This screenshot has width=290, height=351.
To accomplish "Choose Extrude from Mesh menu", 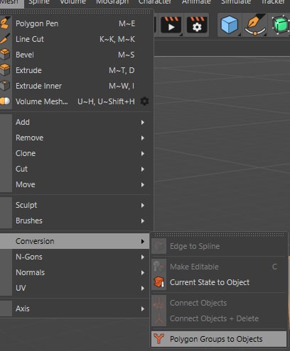I will (76, 70).
